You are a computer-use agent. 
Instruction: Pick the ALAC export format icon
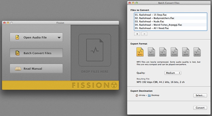pos(163,52)
